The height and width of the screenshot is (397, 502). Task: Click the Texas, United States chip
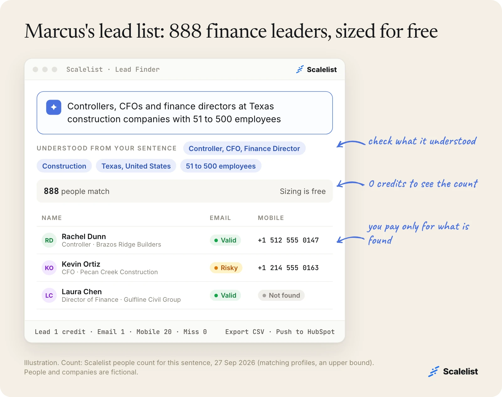[x=136, y=166]
